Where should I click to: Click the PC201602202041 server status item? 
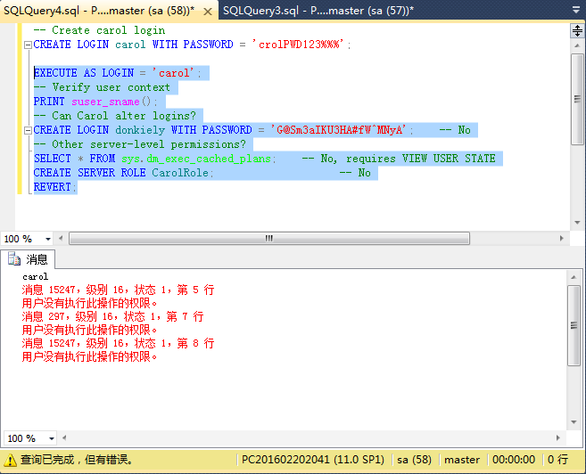click(312, 460)
